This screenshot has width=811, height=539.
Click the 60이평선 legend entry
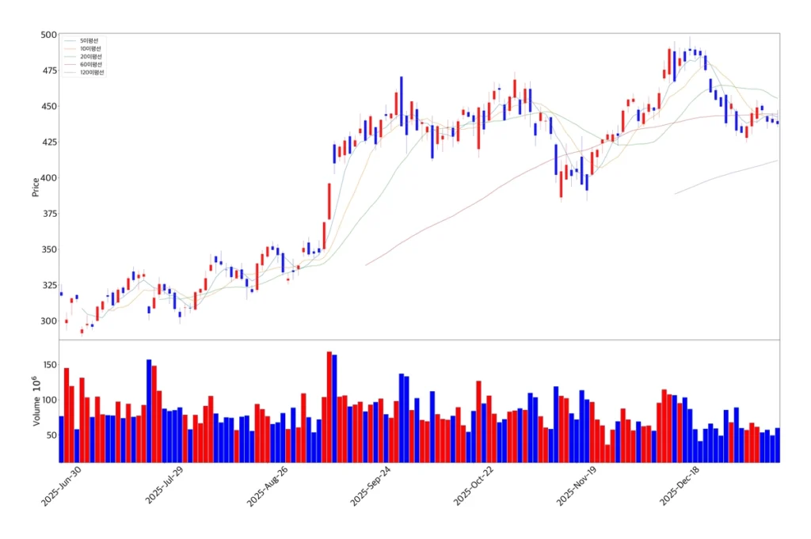click(x=90, y=64)
